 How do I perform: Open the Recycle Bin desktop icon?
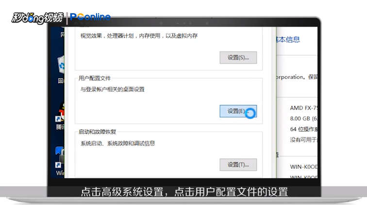pos(61,69)
